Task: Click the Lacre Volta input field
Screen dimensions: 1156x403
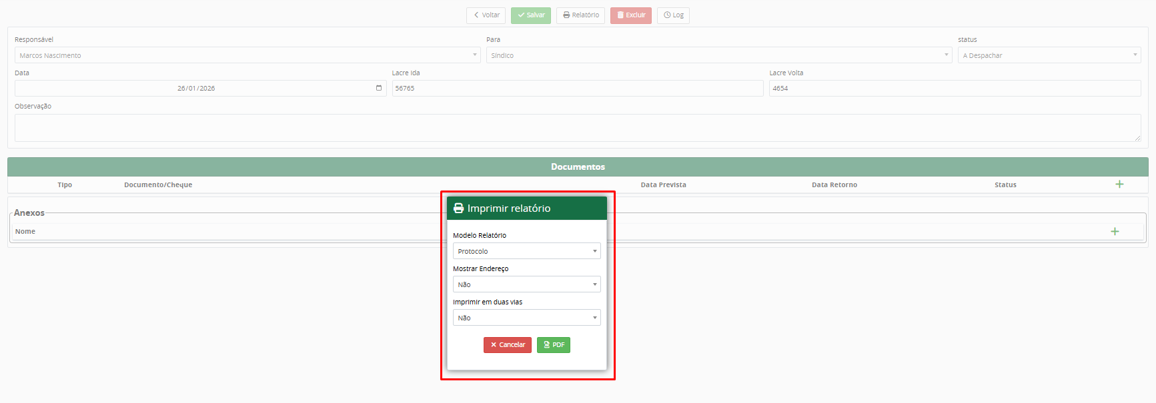Action: pos(954,88)
